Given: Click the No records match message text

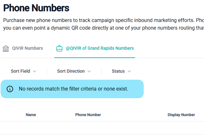Looking at the screenshot, I should 73,89.
